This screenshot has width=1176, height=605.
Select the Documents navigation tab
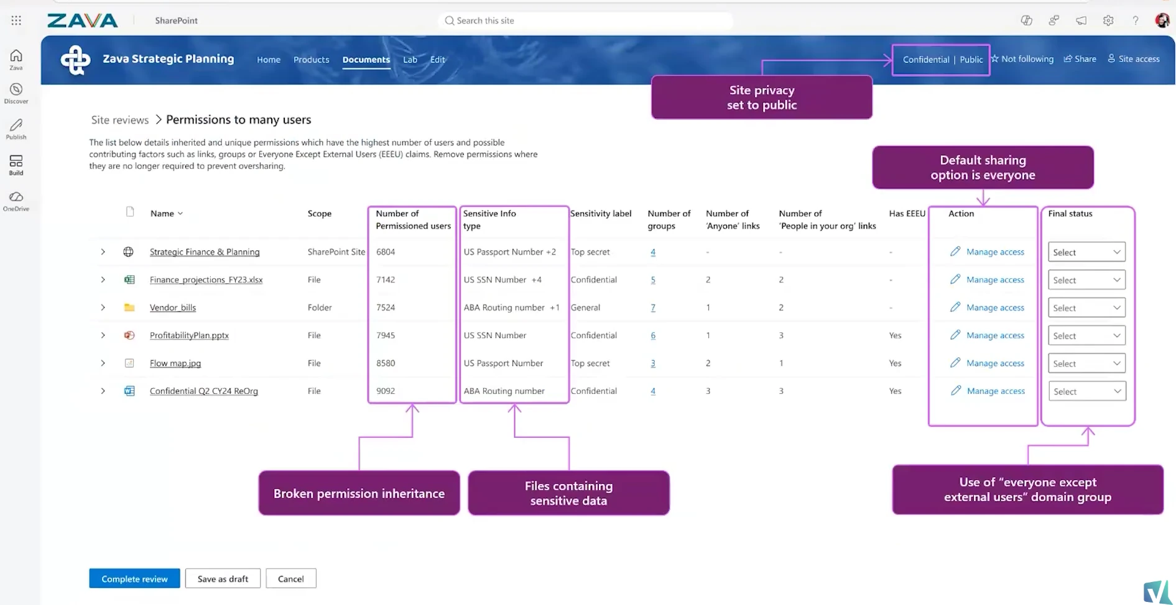(366, 60)
